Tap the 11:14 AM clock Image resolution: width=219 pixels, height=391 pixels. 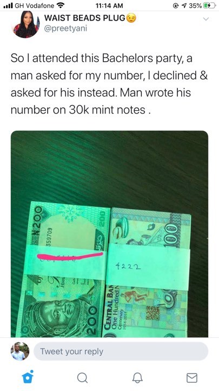pos(109,5)
